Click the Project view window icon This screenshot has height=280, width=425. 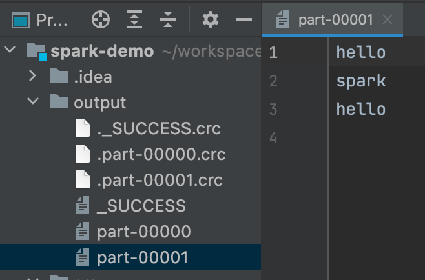[x=21, y=20]
